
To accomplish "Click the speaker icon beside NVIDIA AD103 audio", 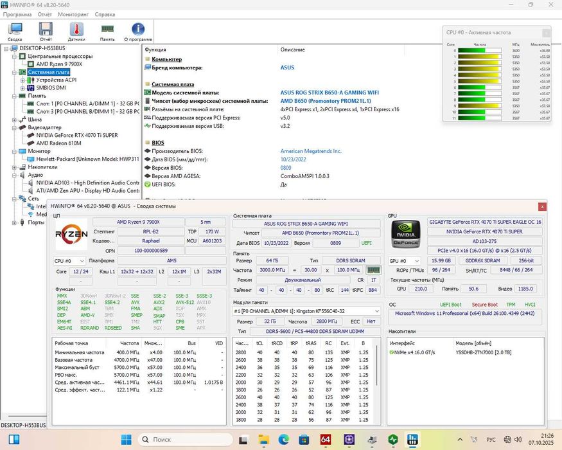I will [31, 183].
